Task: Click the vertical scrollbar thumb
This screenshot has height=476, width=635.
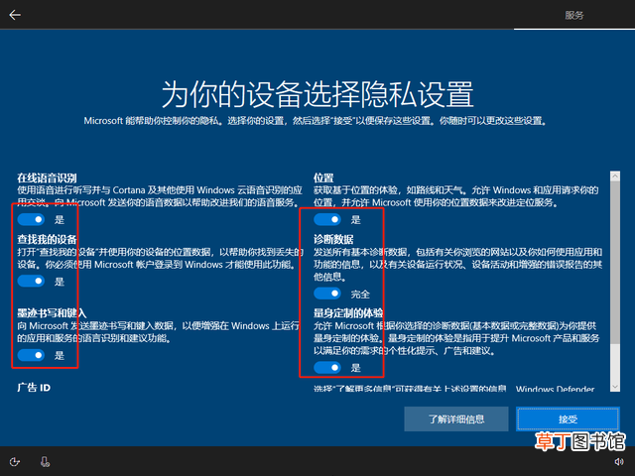Action: coord(615,262)
